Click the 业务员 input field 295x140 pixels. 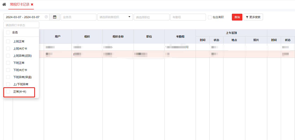78,17
